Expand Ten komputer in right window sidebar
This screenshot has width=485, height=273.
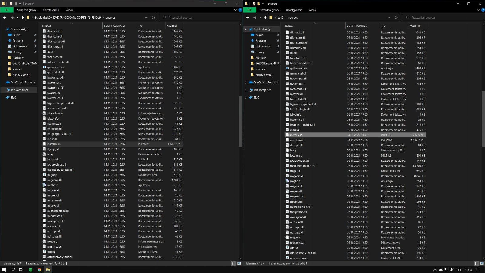coord(246,90)
